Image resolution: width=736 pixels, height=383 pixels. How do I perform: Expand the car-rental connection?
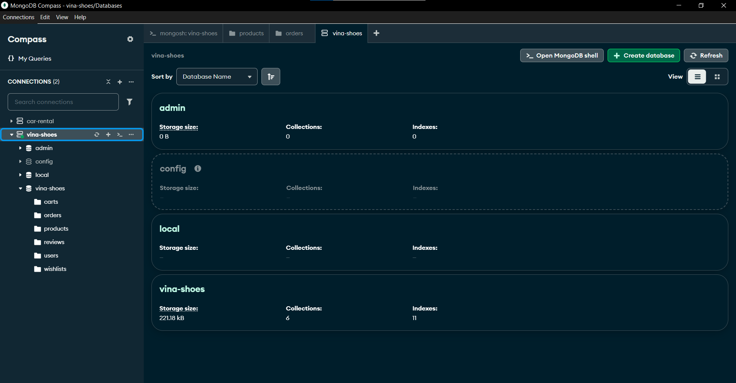[12, 121]
